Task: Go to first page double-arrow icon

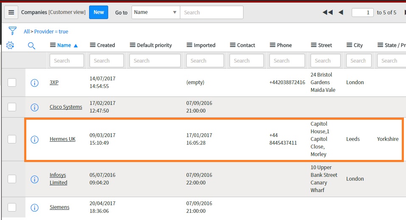Action: point(328,12)
